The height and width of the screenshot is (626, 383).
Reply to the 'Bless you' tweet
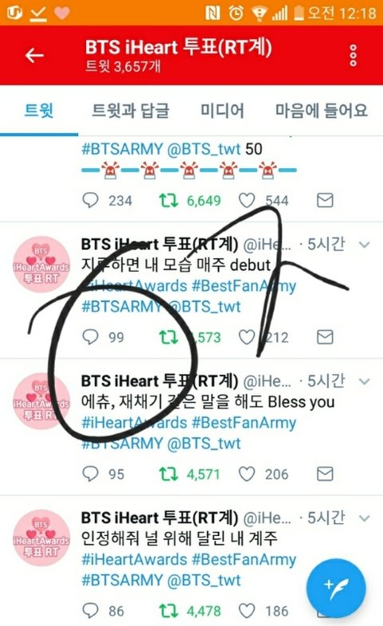click(x=90, y=474)
